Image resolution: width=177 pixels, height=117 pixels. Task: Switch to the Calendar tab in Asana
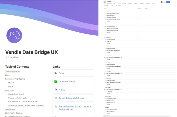(x=130, y=3)
